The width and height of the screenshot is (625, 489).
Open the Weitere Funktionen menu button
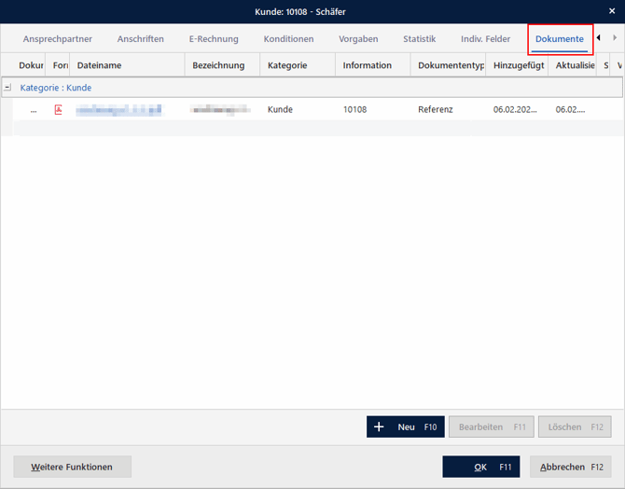coord(72,467)
